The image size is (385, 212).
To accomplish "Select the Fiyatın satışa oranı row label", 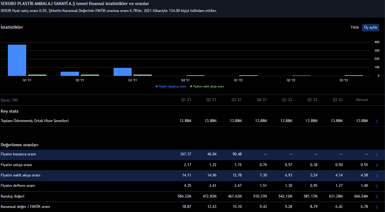I will [16, 165].
